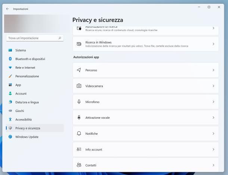
Task: Click the Windows Update circular icon
Action: click(x=10, y=137)
